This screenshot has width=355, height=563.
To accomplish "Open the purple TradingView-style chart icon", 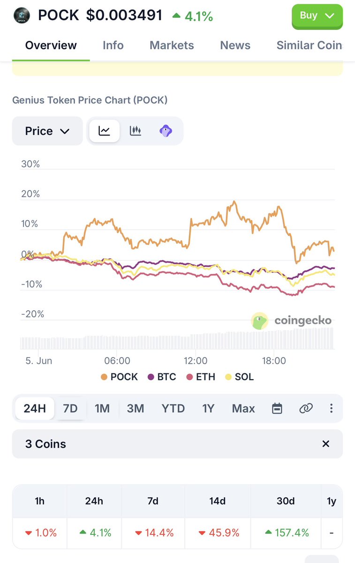I will 166,131.
